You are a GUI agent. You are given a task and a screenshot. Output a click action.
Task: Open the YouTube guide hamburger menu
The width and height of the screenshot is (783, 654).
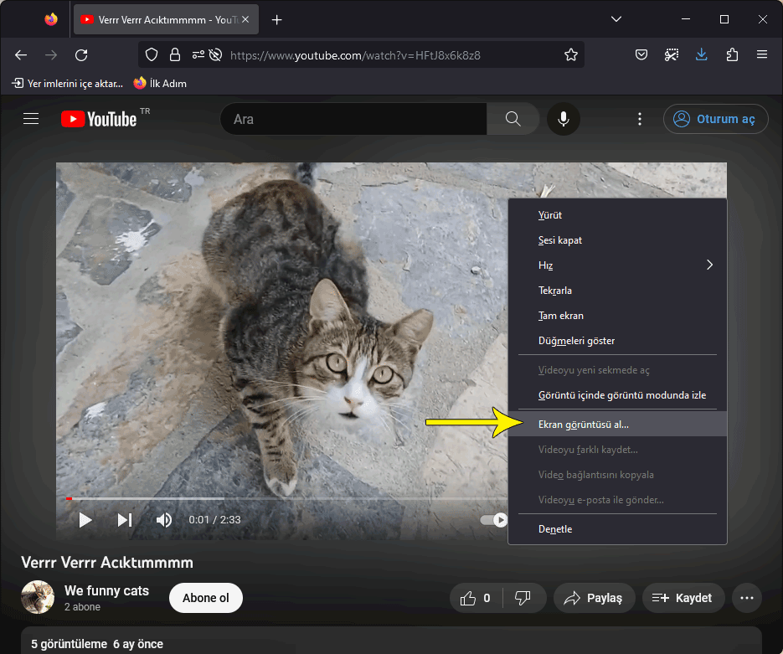tap(31, 119)
